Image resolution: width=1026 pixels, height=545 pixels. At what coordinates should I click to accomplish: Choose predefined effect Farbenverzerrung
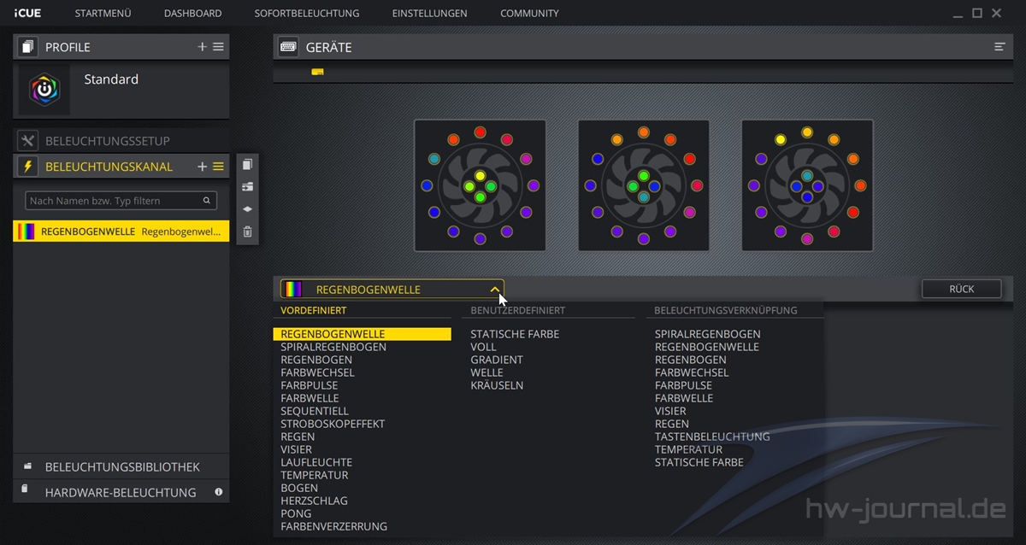(334, 526)
